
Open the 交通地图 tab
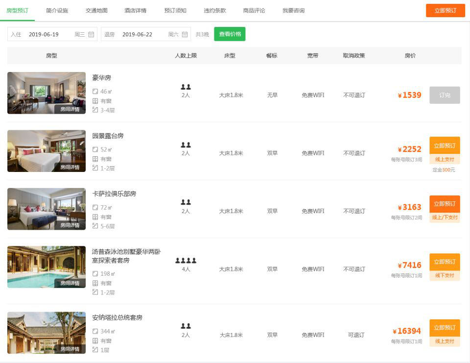pyautogui.click(x=96, y=10)
